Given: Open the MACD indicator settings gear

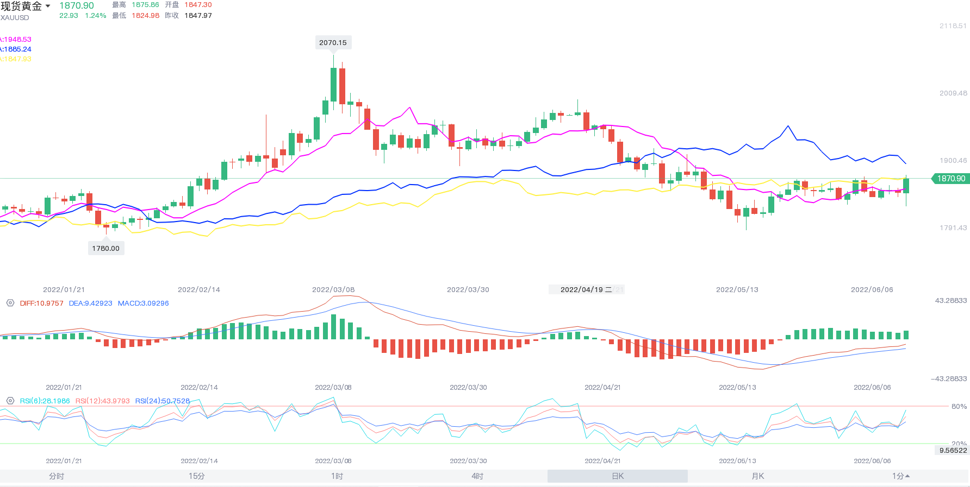Looking at the screenshot, I should [x=10, y=303].
